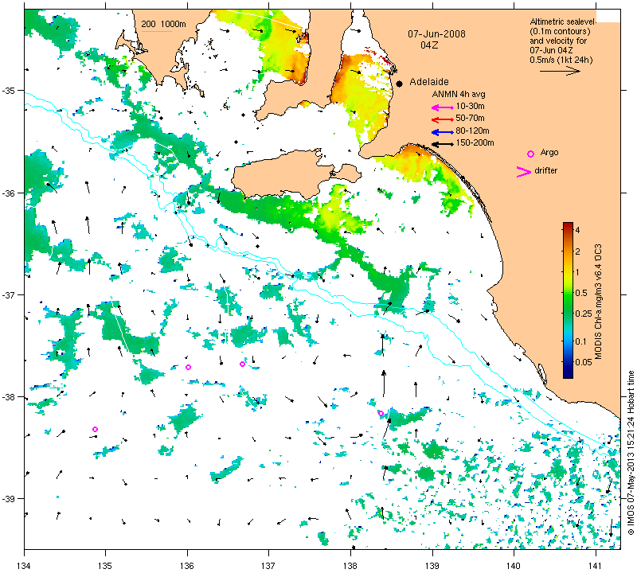
Task: Click the dark red top of chlorophyll colorbar
Action: click(x=568, y=224)
